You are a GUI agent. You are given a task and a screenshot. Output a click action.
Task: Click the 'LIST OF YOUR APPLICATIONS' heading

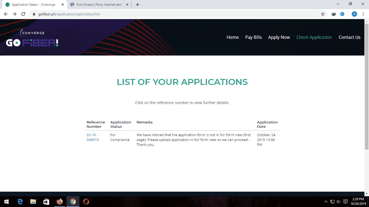coord(182,82)
